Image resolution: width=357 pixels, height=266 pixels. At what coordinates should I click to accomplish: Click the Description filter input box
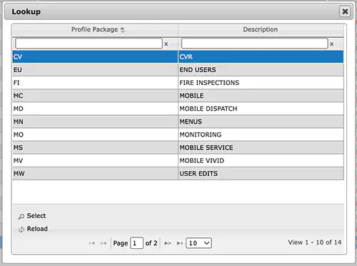[x=255, y=44]
